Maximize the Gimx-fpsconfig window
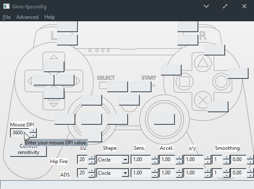 click(x=225, y=6)
